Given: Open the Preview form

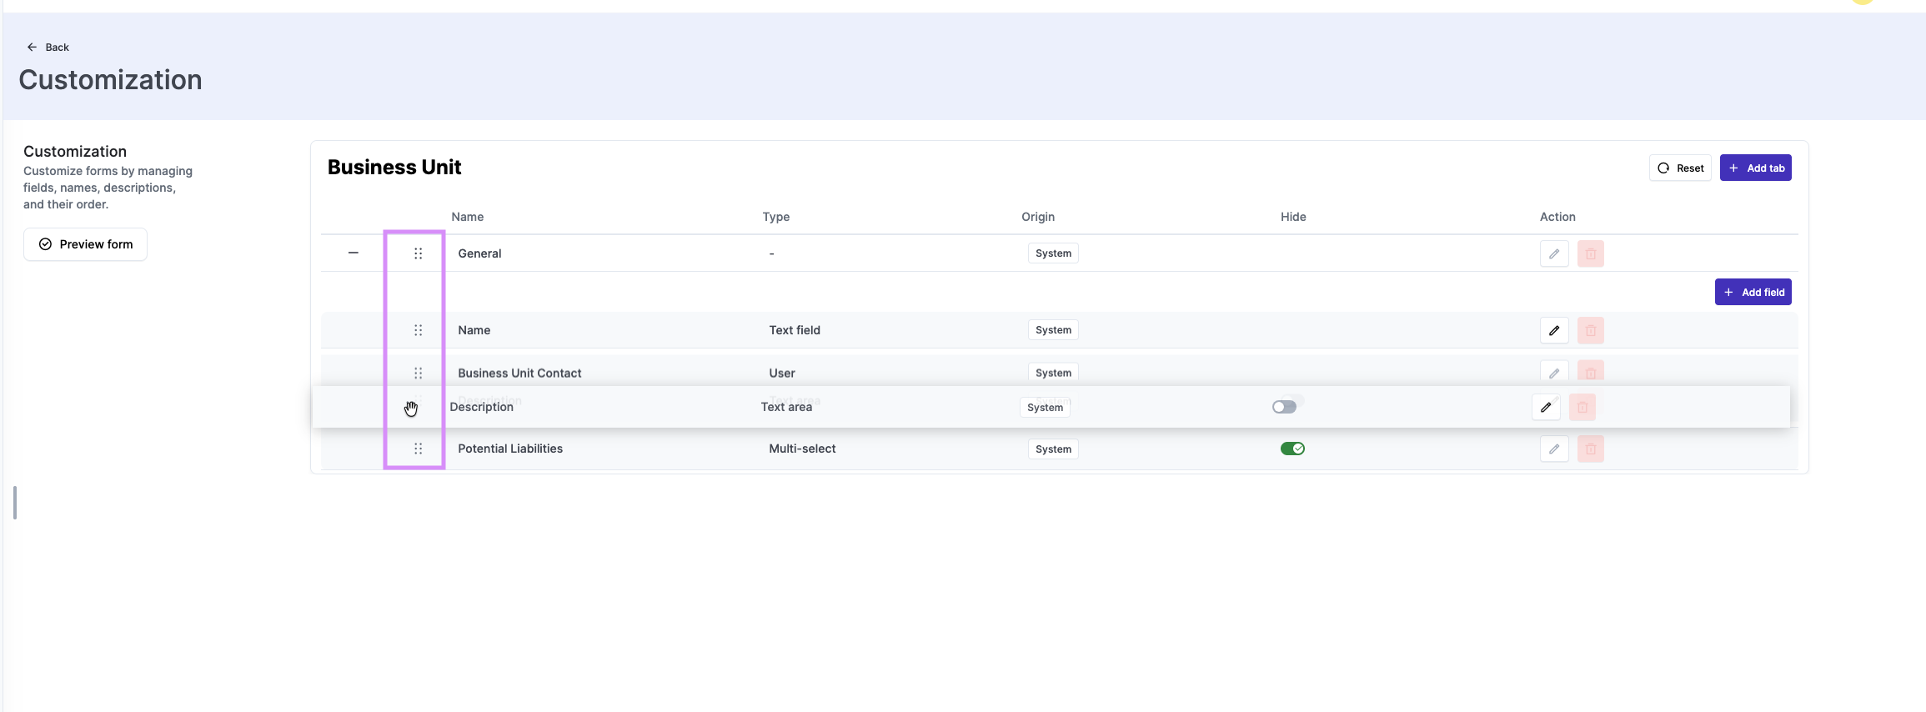Looking at the screenshot, I should [x=85, y=244].
